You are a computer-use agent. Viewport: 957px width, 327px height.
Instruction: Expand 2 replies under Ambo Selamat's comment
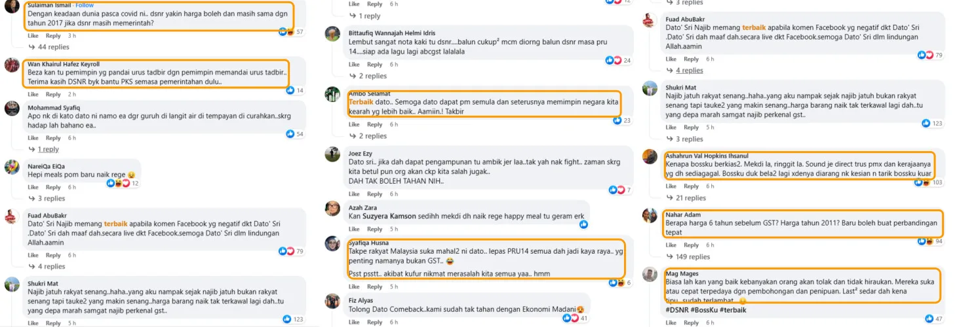(x=369, y=136)
